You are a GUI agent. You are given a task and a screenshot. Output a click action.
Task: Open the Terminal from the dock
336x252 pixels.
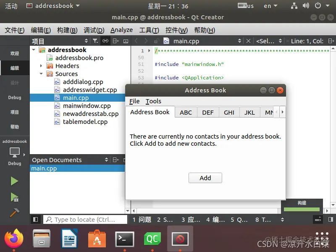pos(125,239)
